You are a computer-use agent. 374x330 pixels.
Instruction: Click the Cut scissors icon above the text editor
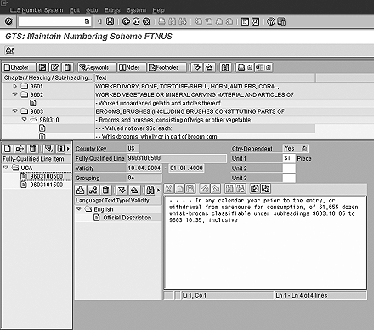click(x=168, y=189)
